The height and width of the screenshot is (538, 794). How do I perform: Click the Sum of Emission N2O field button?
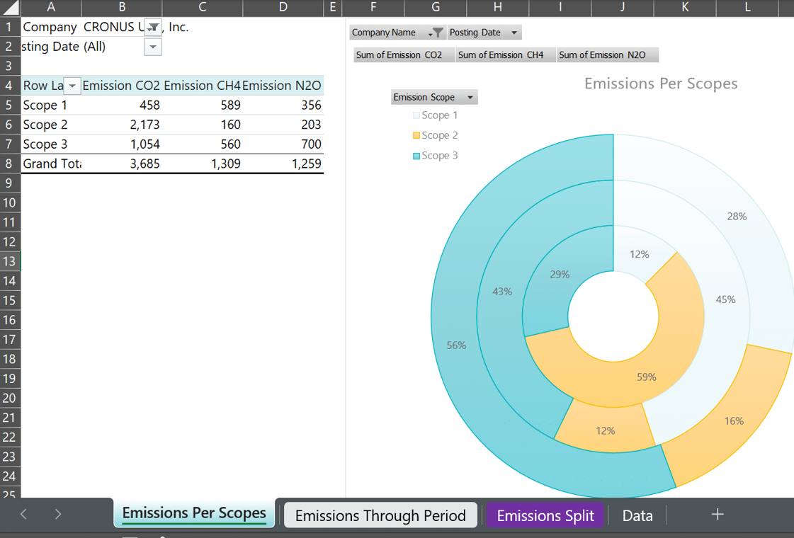(x=607, y=55)
